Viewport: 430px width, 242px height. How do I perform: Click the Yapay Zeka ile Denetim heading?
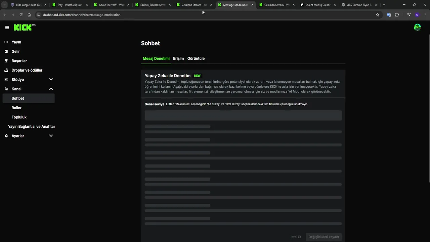168,76
